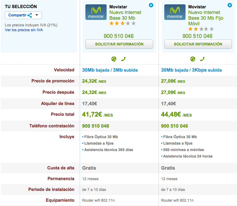Viewport: 237px width, 206px height.
Task: Click total price 44,48€ /MES
Action: (176, 114)
